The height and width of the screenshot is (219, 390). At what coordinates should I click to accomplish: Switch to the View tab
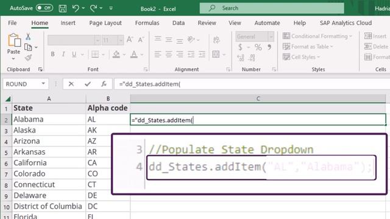tap(235, 23)
